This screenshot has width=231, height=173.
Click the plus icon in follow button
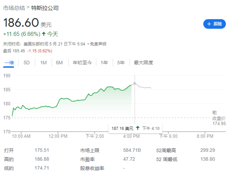pyautogui.click(x=209, y=24)
